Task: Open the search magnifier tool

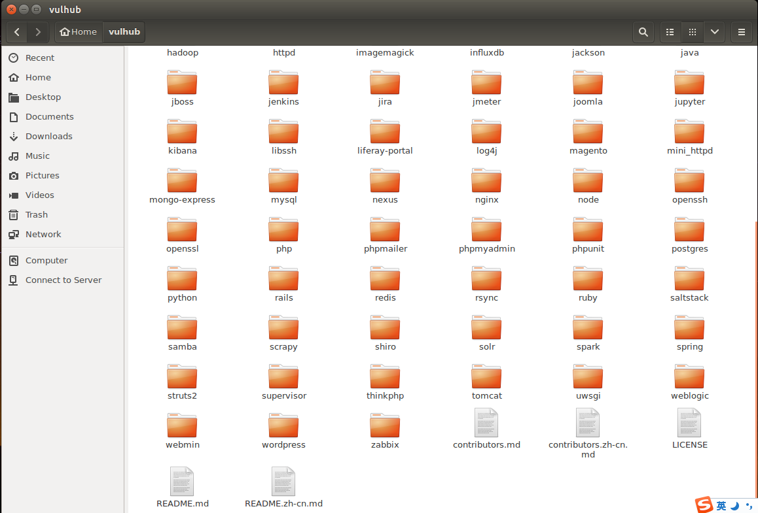Action: (643, 32)
